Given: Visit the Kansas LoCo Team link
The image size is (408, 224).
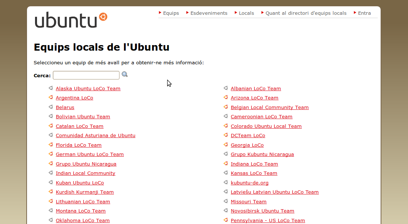Looking at the screenshot, I should (254, 173).
